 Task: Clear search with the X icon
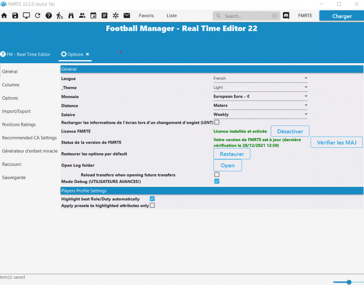pyautogui.click(x=274, y=16)
